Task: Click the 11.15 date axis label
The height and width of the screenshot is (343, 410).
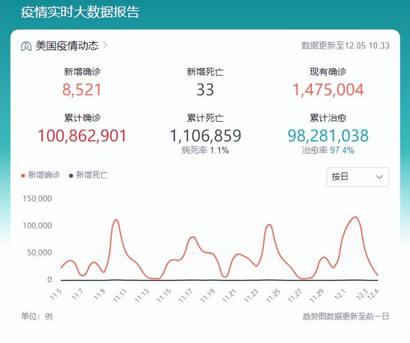Action: [x=164, y=295]
